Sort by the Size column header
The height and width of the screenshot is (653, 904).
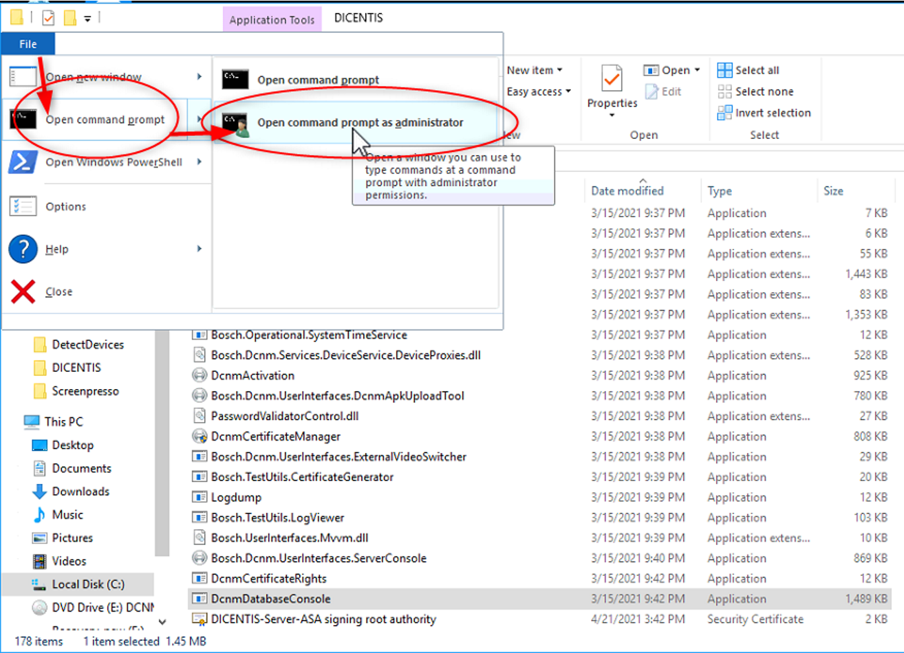point(833,190)
